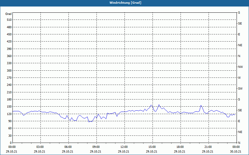Click the 06:00 time label
The image size is (249, 155).
(68, 147)
